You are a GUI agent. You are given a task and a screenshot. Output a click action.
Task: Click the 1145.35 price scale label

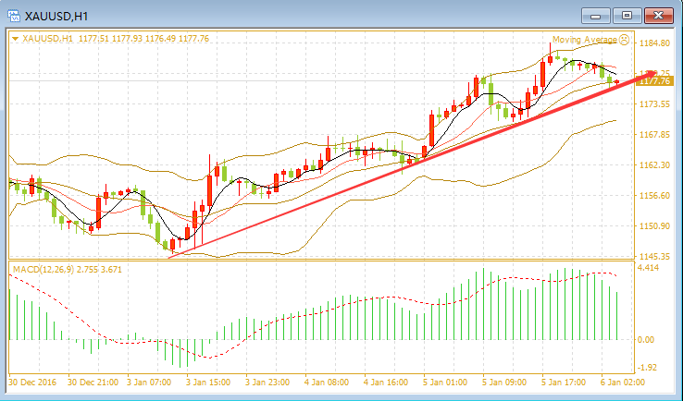click(x=654, y=256)
